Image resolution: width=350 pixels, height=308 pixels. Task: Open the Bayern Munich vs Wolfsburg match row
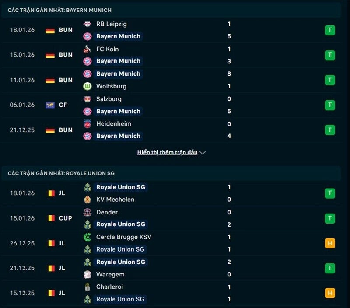[x=175, y=80]
